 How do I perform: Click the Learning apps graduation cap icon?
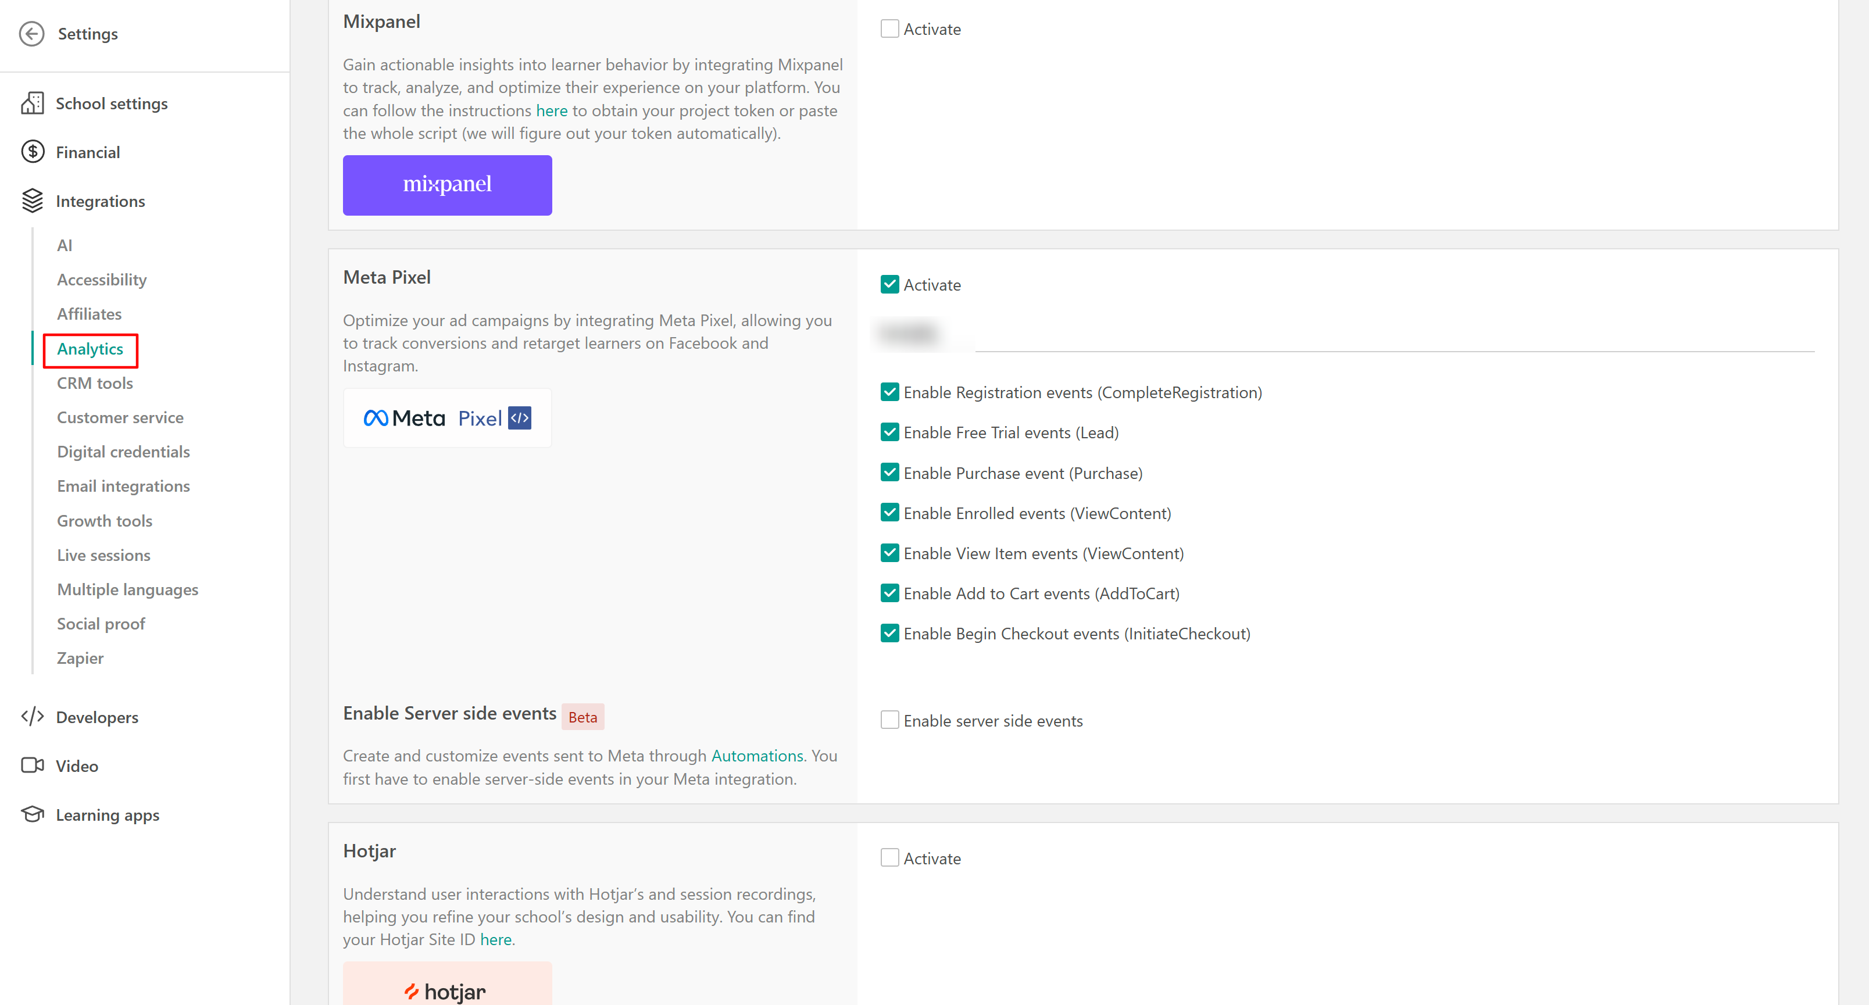pos(32,814)
